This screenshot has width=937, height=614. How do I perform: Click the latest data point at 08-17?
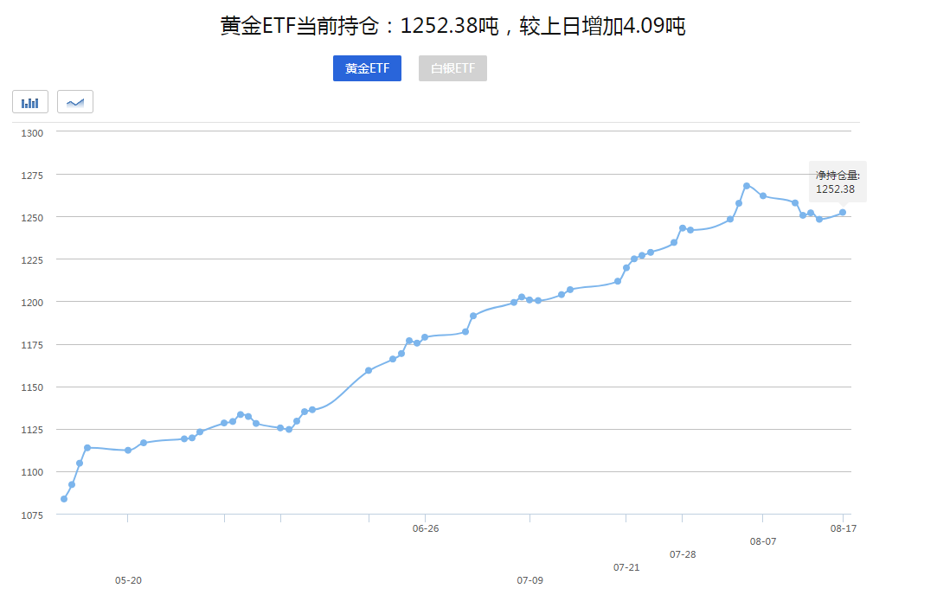[x=843, y=212]
